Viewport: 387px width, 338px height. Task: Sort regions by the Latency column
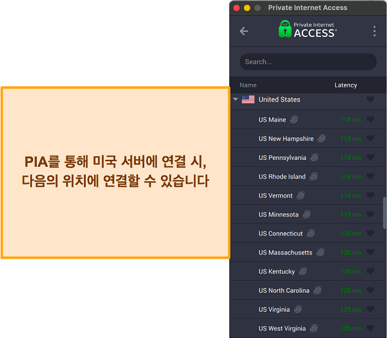(345, 85)
